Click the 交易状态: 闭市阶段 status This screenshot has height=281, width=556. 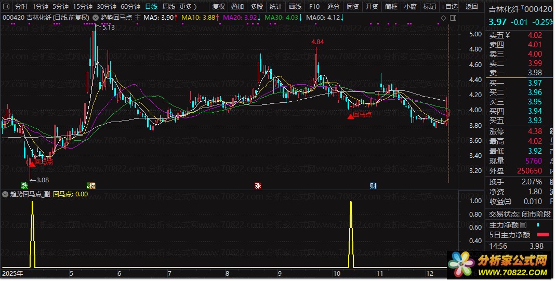tap(520, 214)
